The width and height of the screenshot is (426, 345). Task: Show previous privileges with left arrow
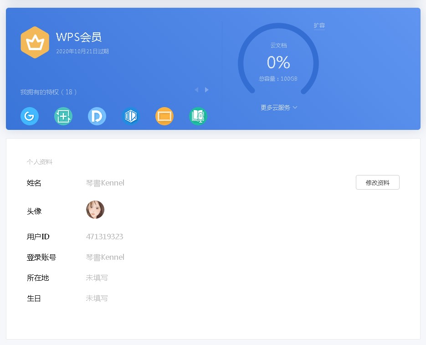(x=197, y=90)
